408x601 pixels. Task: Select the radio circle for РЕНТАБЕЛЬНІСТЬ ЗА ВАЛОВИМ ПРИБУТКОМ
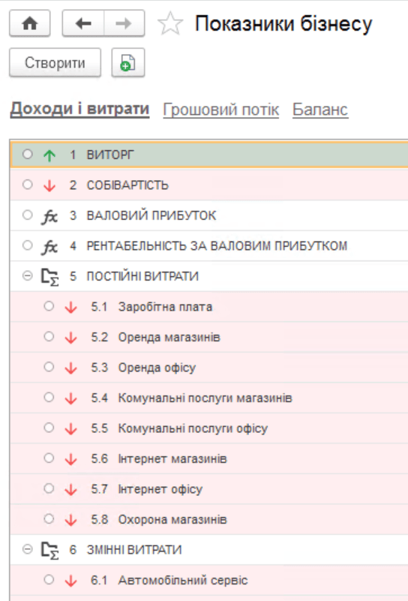[27, 245]
